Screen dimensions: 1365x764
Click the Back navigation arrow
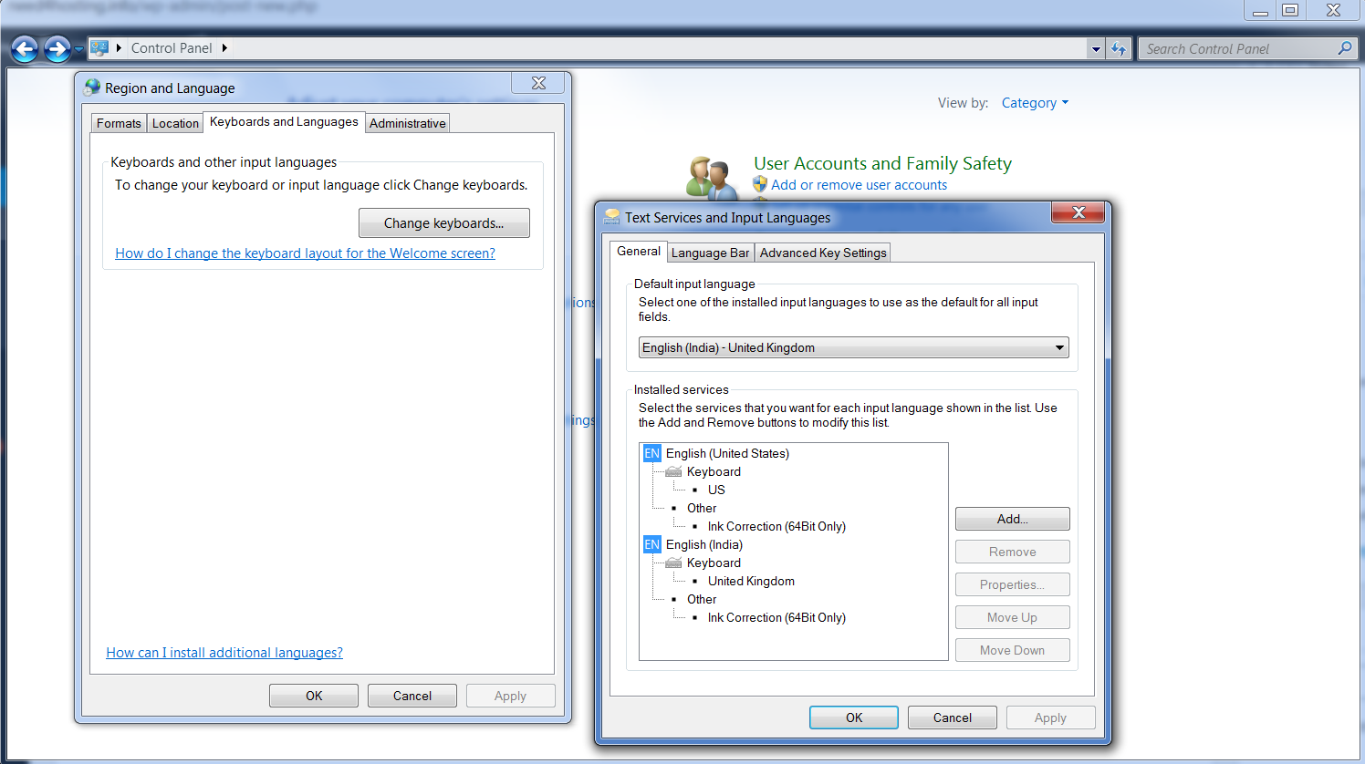pos(25,48)
